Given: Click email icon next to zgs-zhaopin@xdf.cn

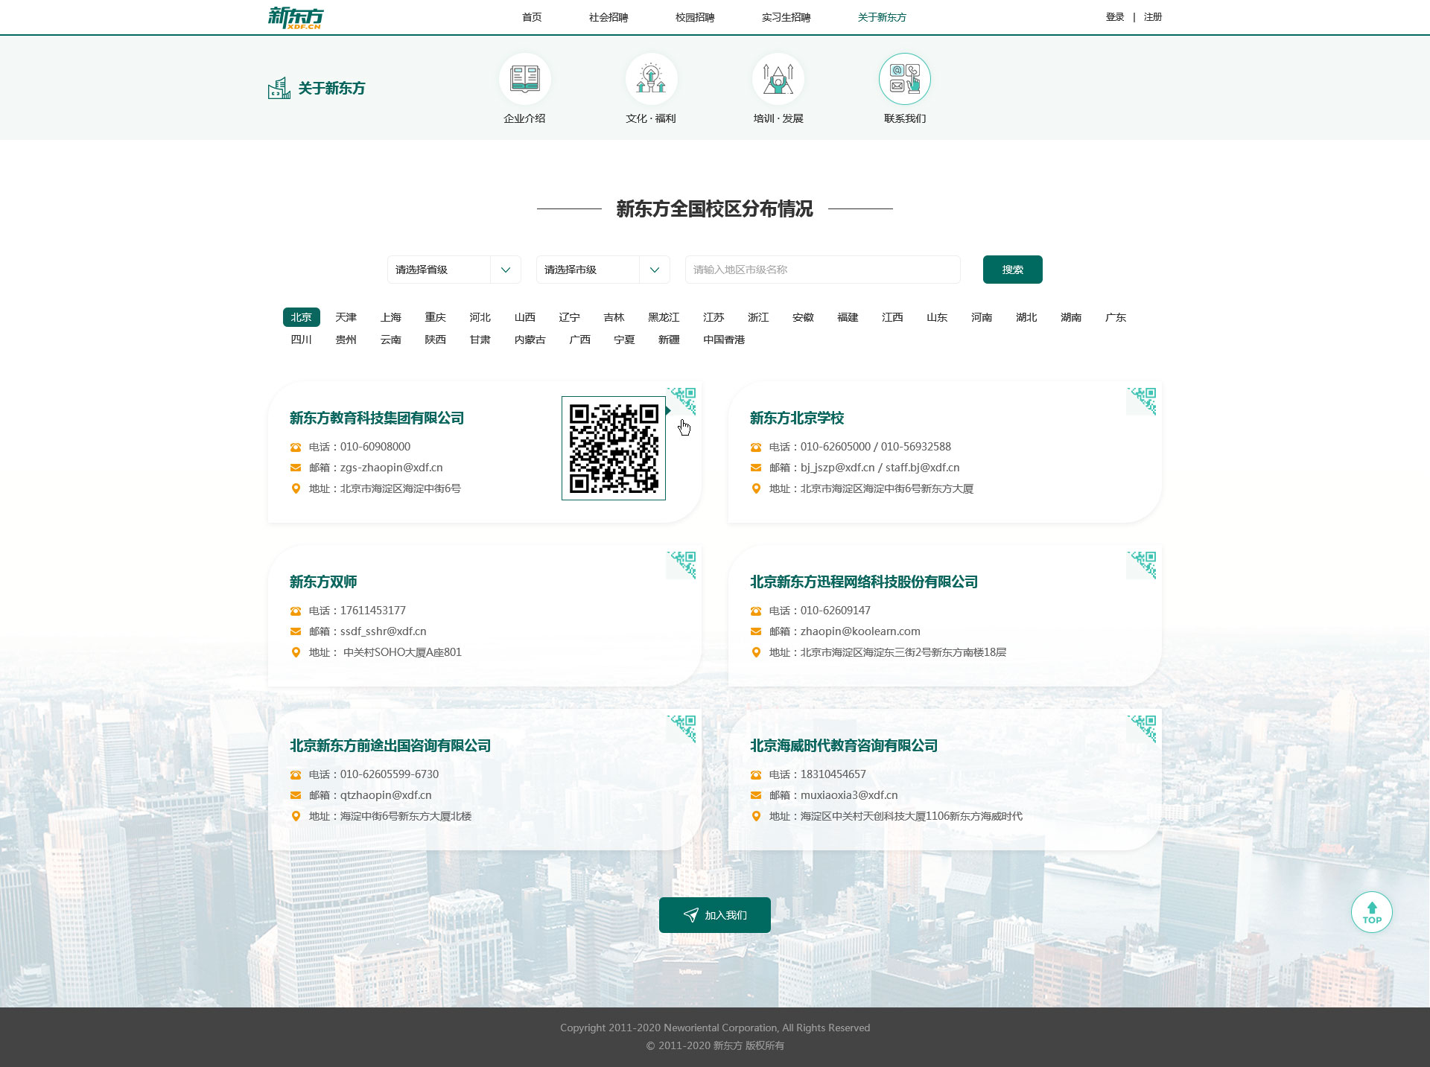Looking at the screenshot, I should pyautogui.click(x=295, y=468).
